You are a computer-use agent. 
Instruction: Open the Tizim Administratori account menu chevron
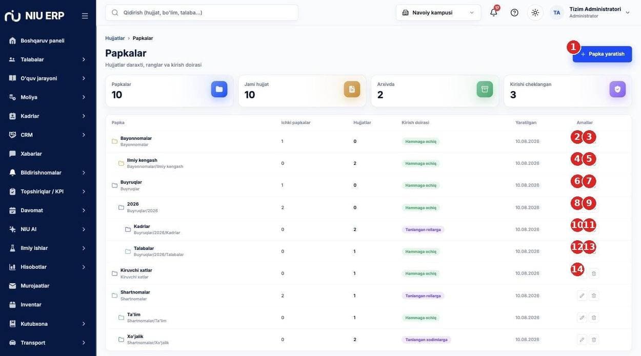coord(628,12)
